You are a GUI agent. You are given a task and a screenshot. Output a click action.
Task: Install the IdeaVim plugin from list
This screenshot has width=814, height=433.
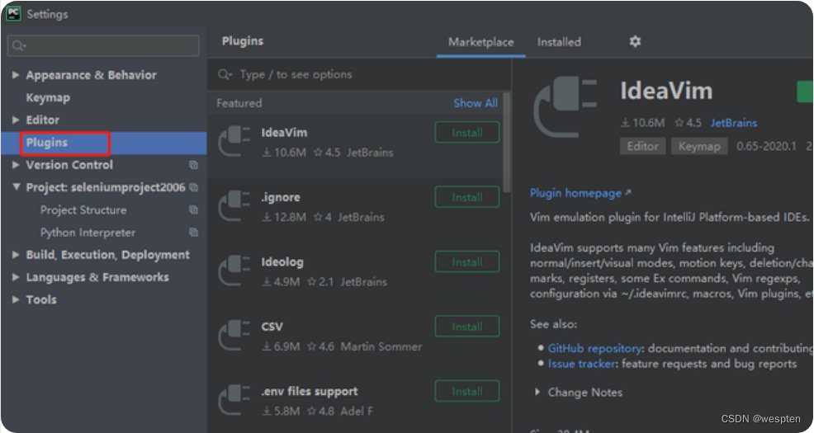(x=467, y=132)
